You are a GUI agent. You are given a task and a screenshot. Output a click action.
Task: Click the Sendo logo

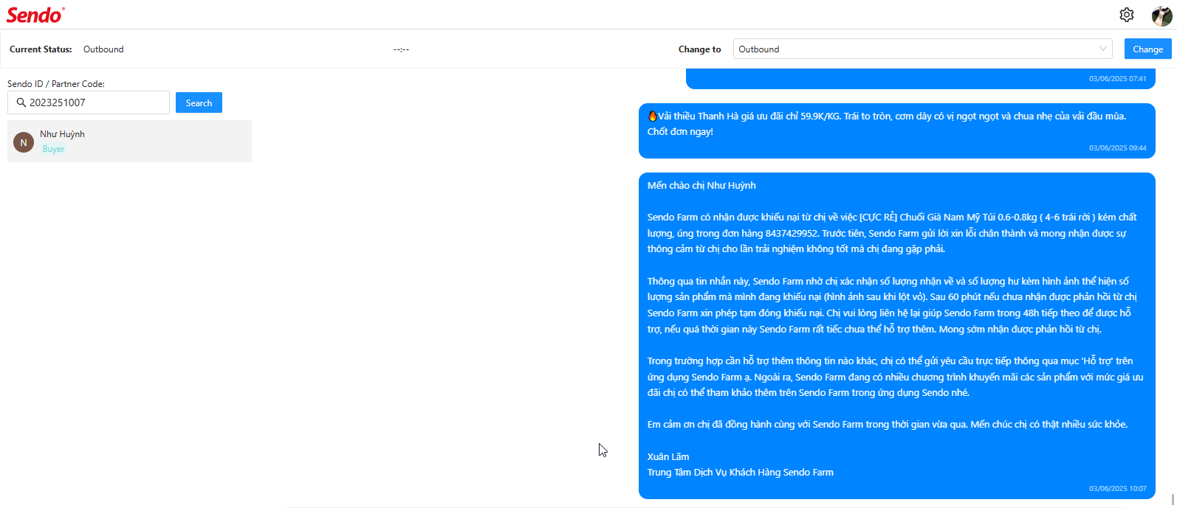(x=35, y=15)
